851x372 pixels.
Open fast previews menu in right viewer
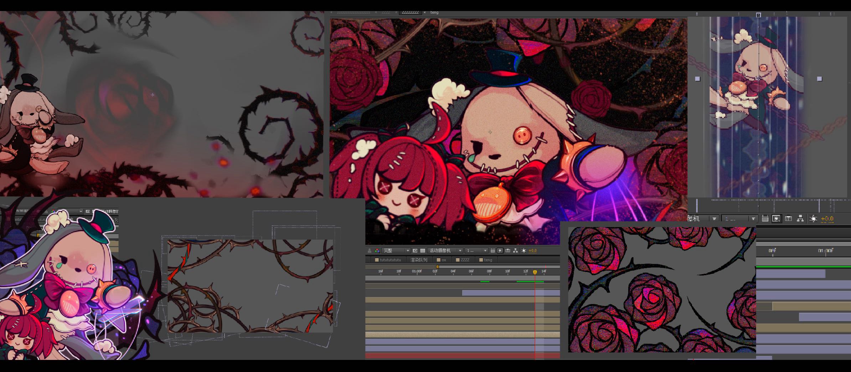pyautogui.click(x=777, y=219)
